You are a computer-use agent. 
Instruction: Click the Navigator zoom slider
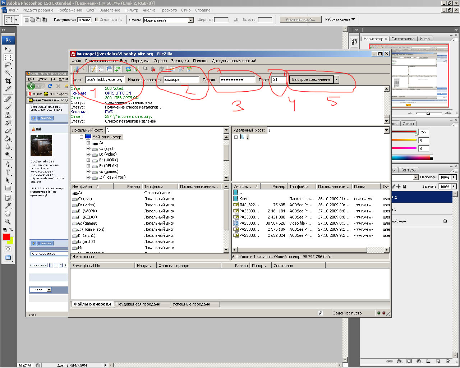click(428, 113)
